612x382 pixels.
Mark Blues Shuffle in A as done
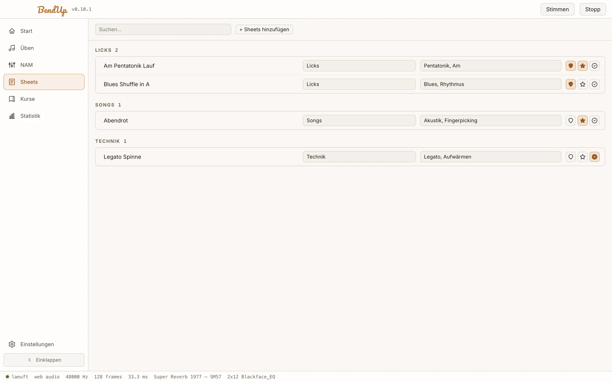tap(595, 84)
